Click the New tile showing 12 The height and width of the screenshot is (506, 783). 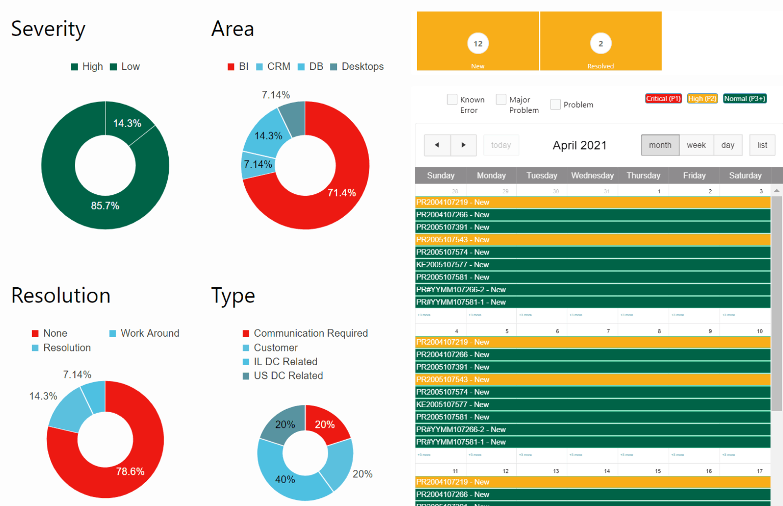tap(478, 41)
